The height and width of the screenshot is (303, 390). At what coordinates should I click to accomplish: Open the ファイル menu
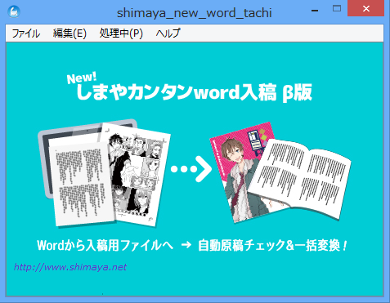(x=26, y=33)
